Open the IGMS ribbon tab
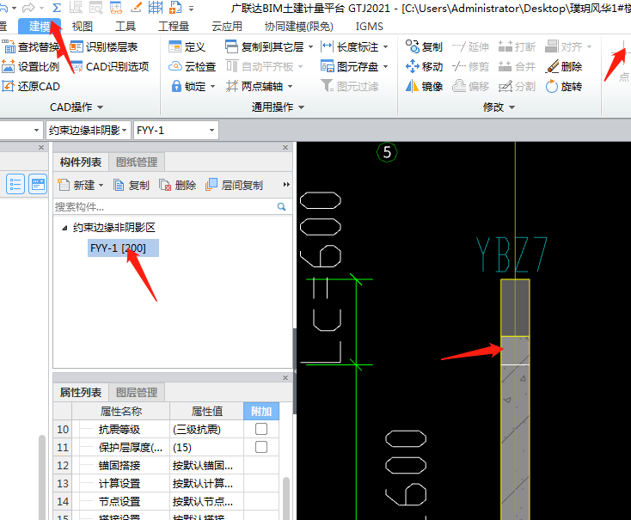 pyautogui.click(x=369, y=26)
